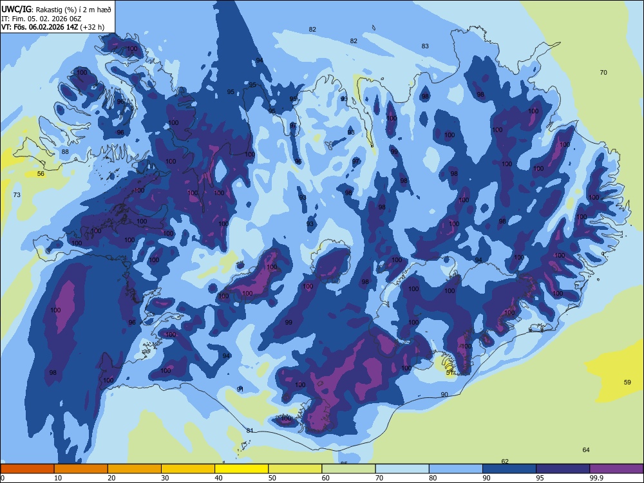Image resolution: width=644 pixels, height=483 pixels.
Task: Pick the 20–30 legend color band
Action: 135,469
